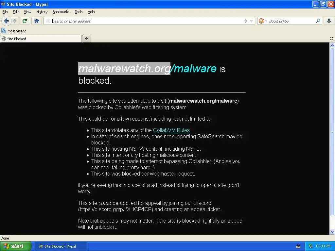335x251 pixels.
Task: Open a new tab with plus button
Action: [86, 39]
